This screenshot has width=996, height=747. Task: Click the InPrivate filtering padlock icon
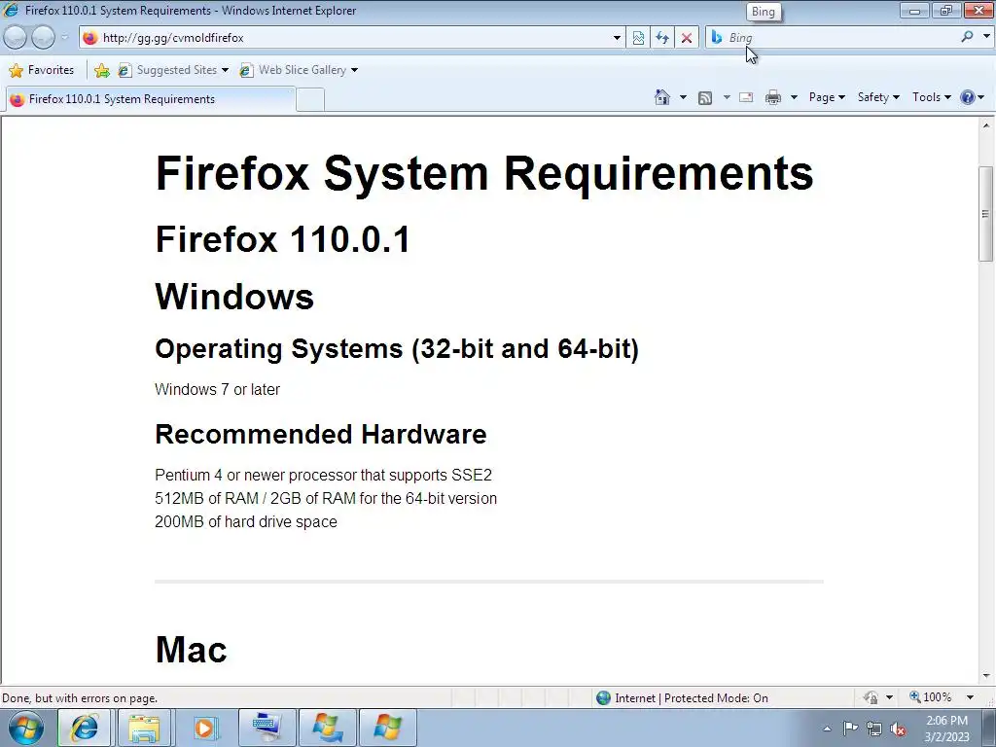pos(871,698)
